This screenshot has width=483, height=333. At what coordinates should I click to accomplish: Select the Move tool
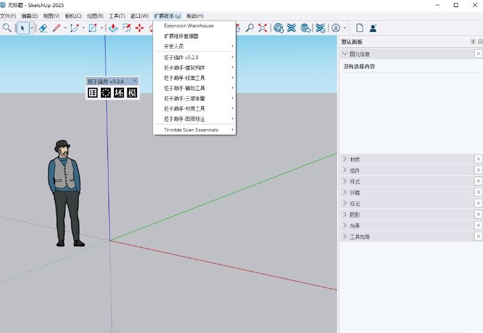coord(139,28)
